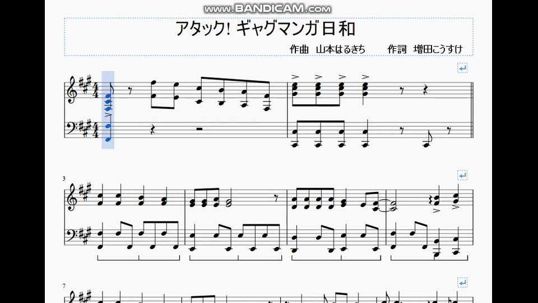This screenshot has height=303, width=538.
Task: Select the first accent mark above measure 2
Action: (x=295, y=77)
